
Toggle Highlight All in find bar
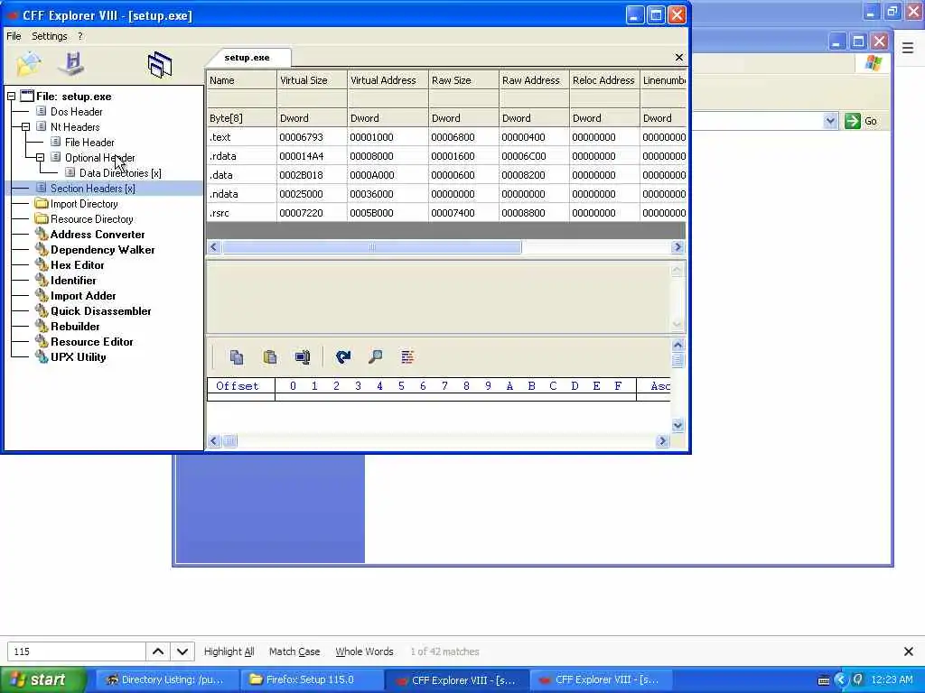[229, 651]
